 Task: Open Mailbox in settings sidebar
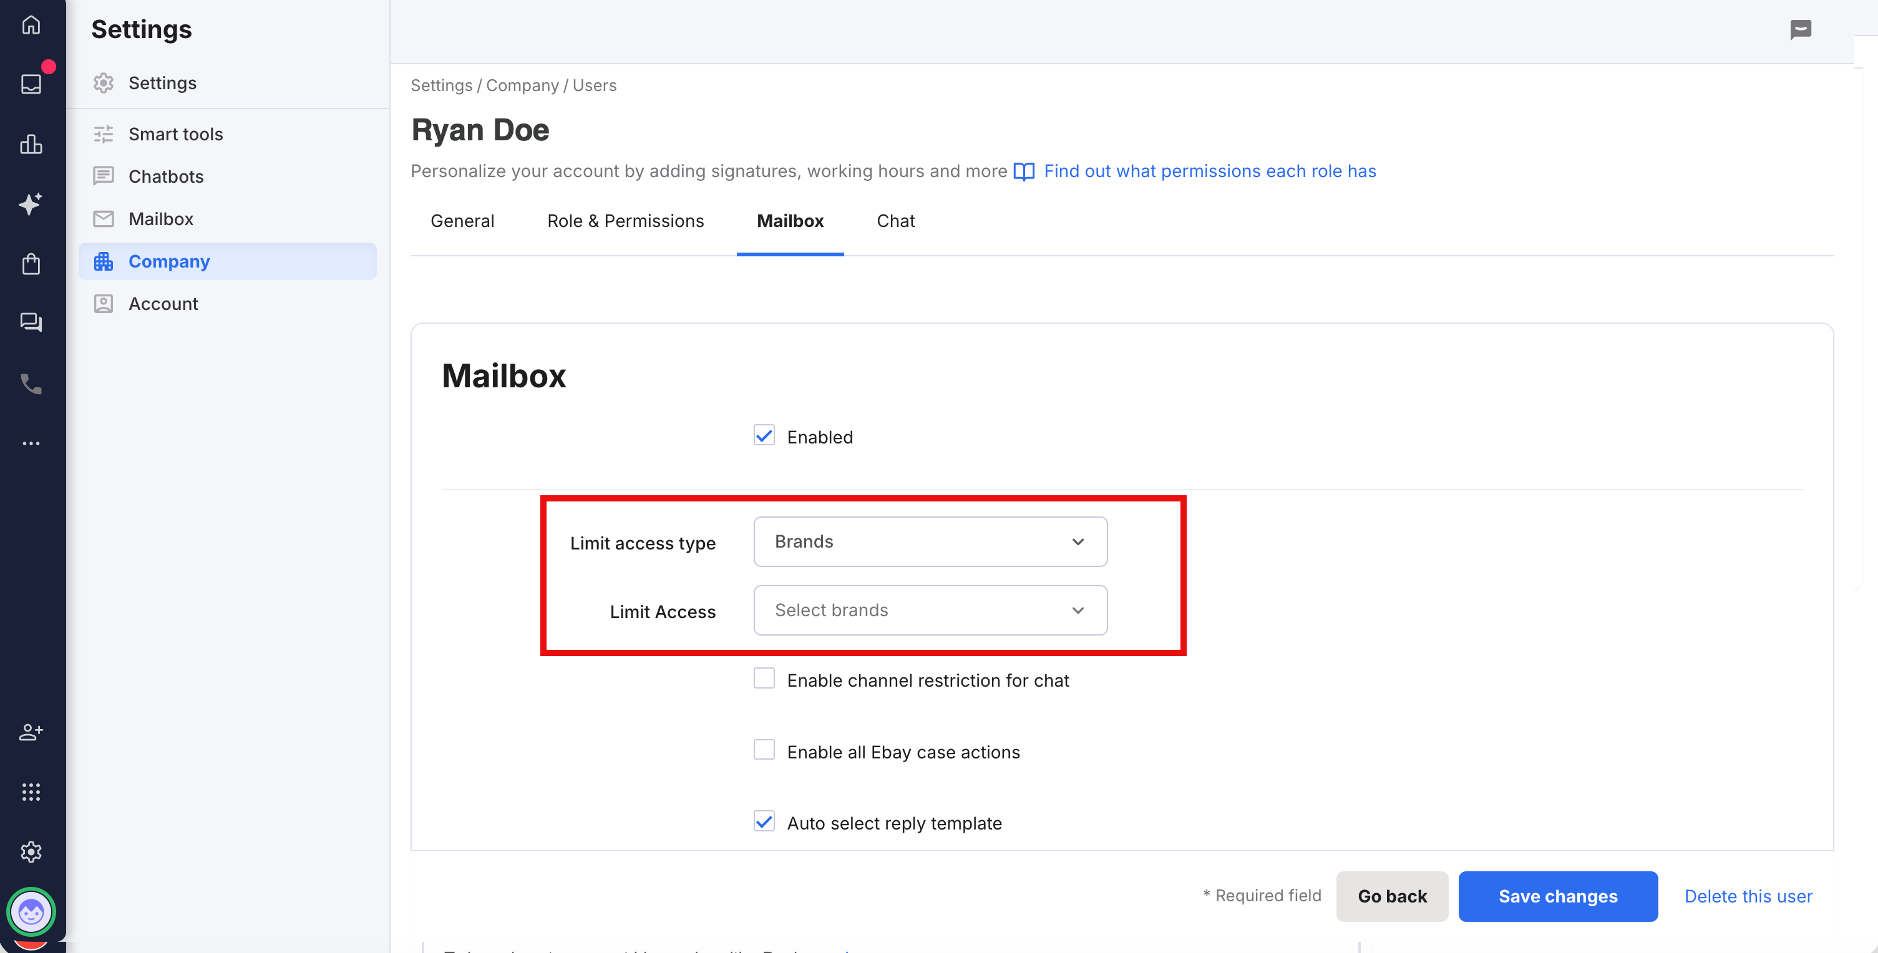pyautogui.click(x=228, y=218)
